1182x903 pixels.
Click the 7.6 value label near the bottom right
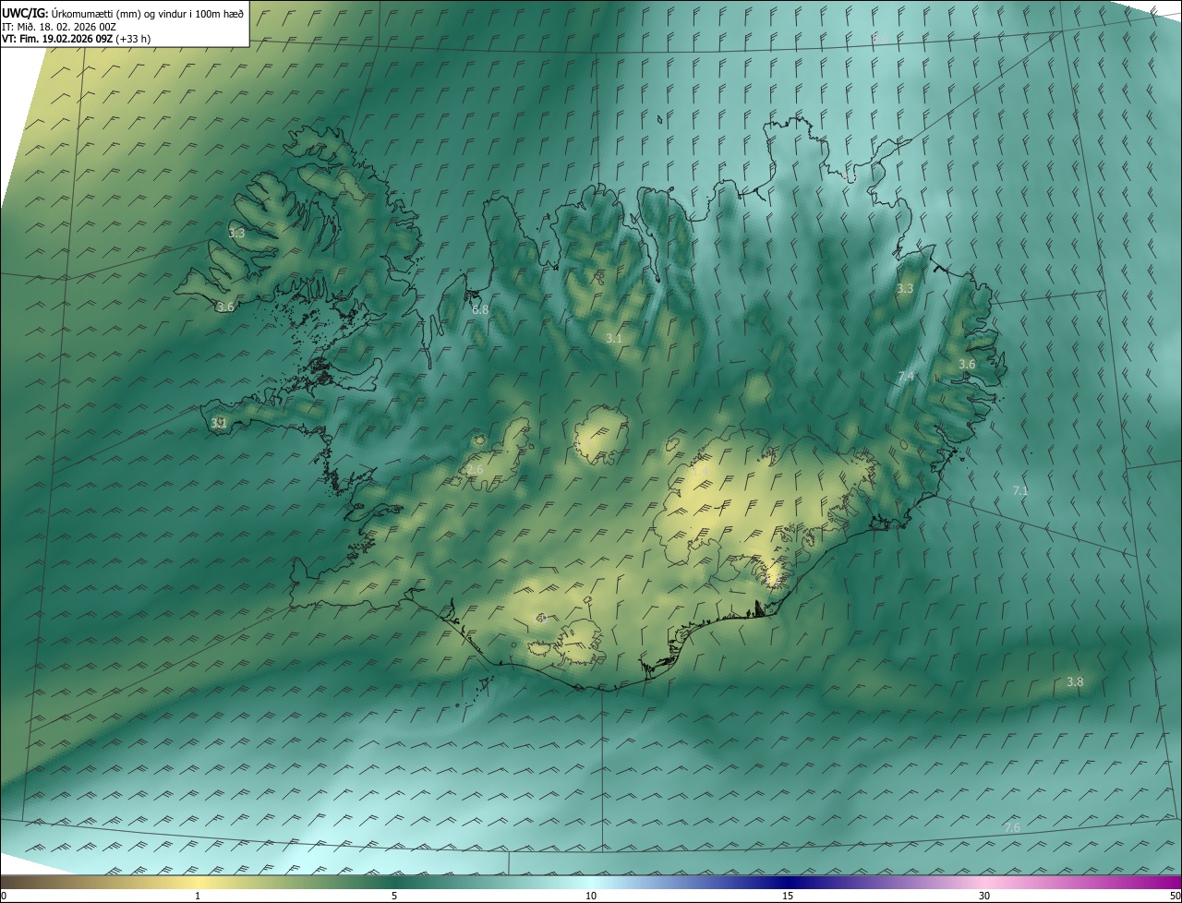pos(1012,827)
